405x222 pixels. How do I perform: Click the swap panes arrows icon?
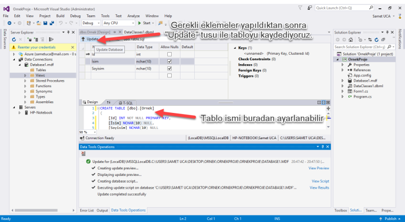[x=109, y=103]
